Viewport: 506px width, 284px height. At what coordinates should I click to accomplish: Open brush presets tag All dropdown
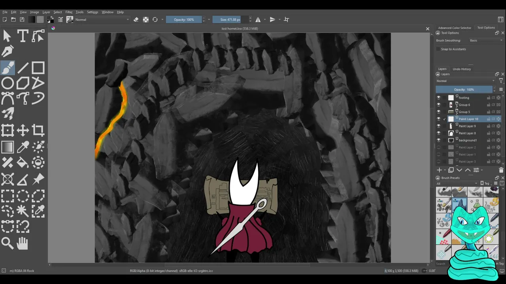[x=457, y=183]
